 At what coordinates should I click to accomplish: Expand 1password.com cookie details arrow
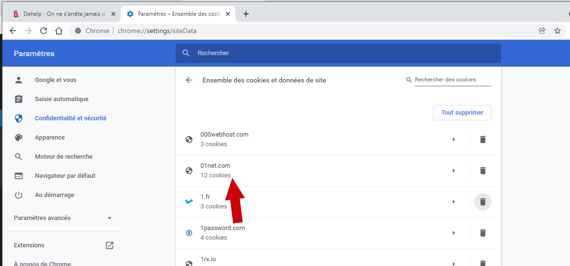[454, 233]
